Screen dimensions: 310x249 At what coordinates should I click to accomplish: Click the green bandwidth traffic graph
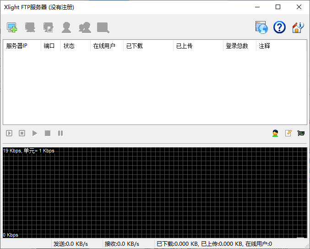click(155, 193)
